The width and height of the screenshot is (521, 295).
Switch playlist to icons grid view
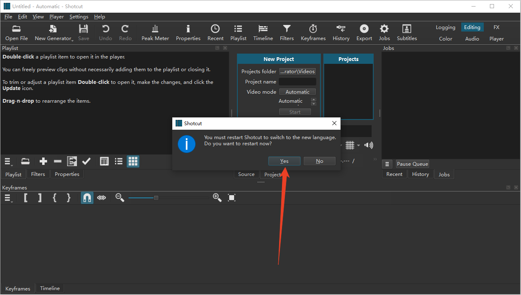pos(133,162)
